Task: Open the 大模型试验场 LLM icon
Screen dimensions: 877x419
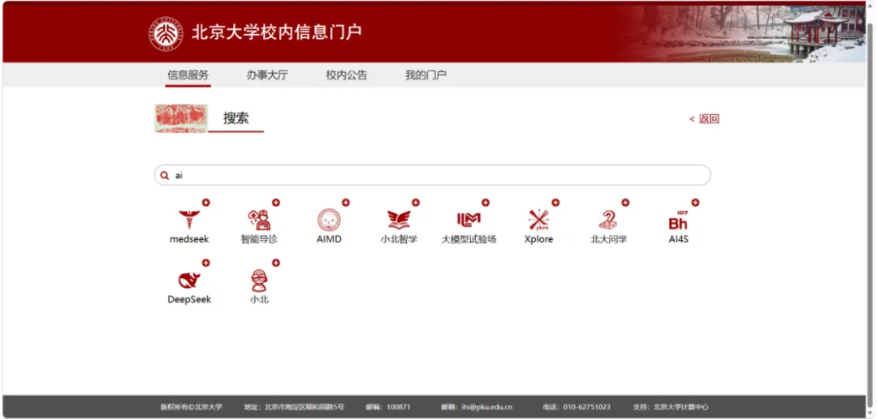Action: click(469, 220)
